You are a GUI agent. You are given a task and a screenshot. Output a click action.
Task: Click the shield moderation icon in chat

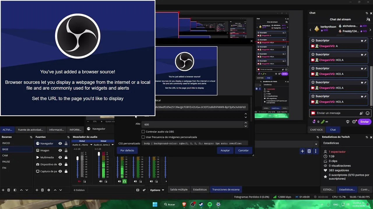coord(348,122)
